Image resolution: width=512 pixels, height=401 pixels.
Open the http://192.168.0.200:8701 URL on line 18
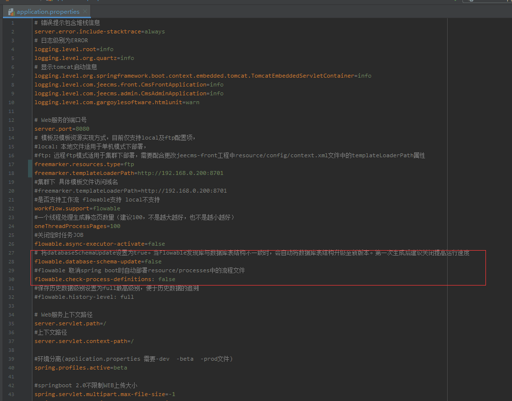click(x=180, y=173)
